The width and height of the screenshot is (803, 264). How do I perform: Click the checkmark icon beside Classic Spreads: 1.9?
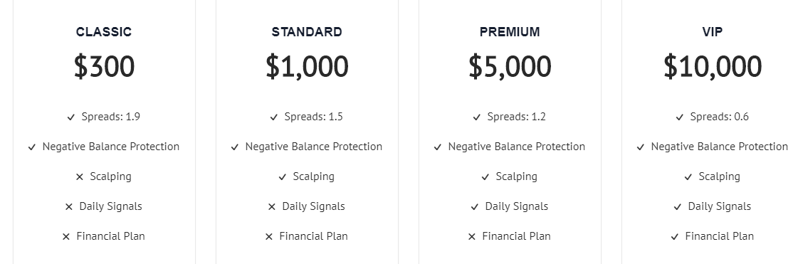click(71, 117)
